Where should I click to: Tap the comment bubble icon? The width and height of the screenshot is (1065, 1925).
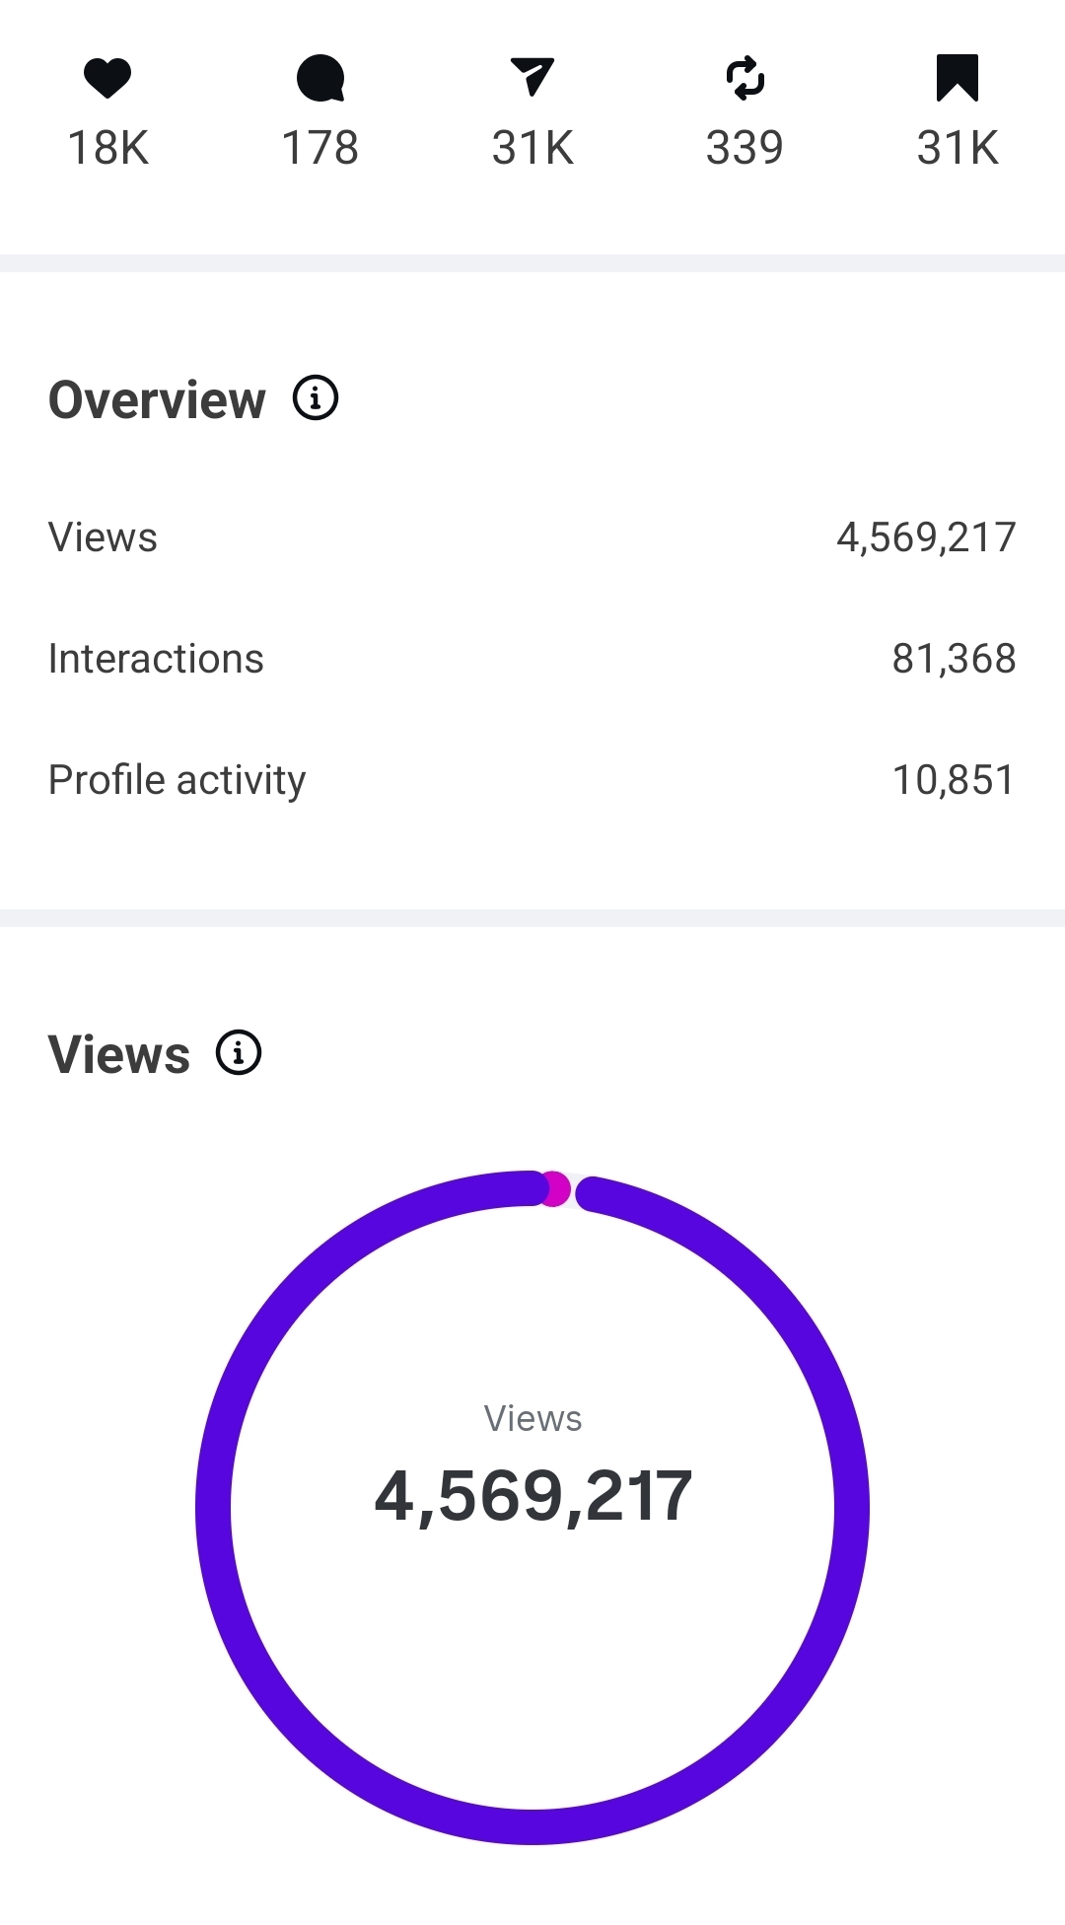point(320,78)
